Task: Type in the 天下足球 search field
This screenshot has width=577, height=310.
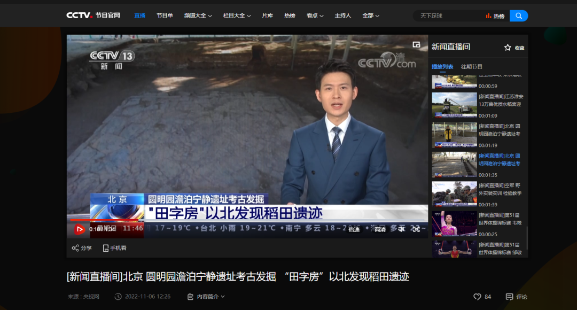Action: (449, 15)
